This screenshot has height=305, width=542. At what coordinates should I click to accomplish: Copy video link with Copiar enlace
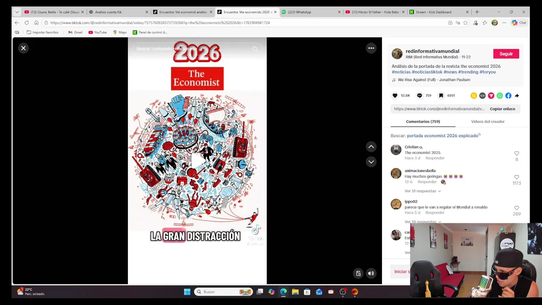[x=503, y=109]
